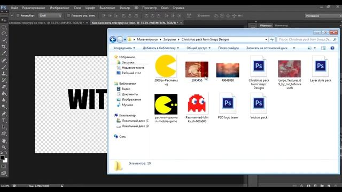Select the Lasso tool
Image resolution: width=342 pixels, height=192 pixels.
tap(4, 33)
